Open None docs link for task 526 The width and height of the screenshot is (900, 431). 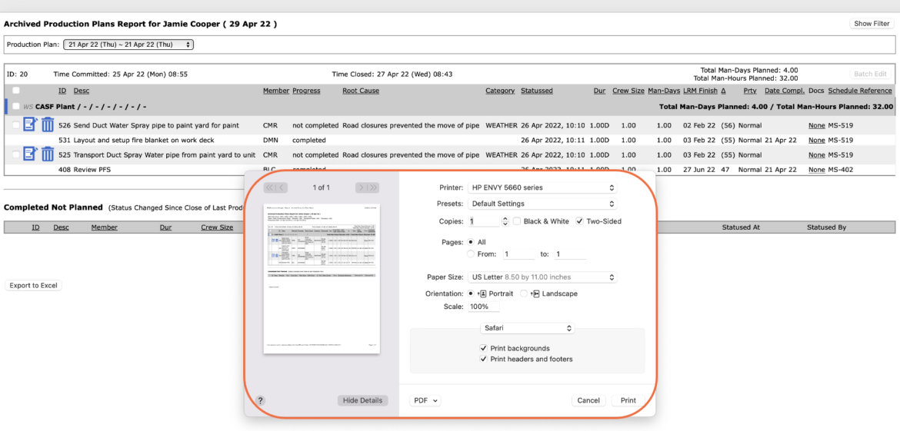[816, 125]
